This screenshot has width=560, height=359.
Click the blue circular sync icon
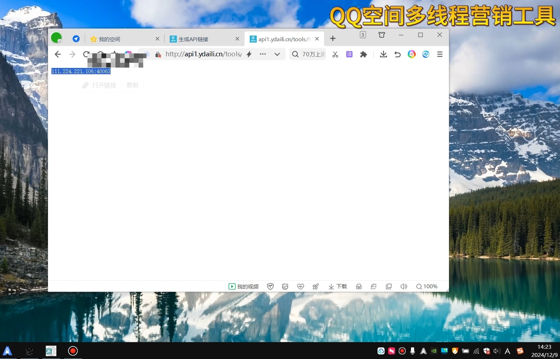[x=426, y=54]
